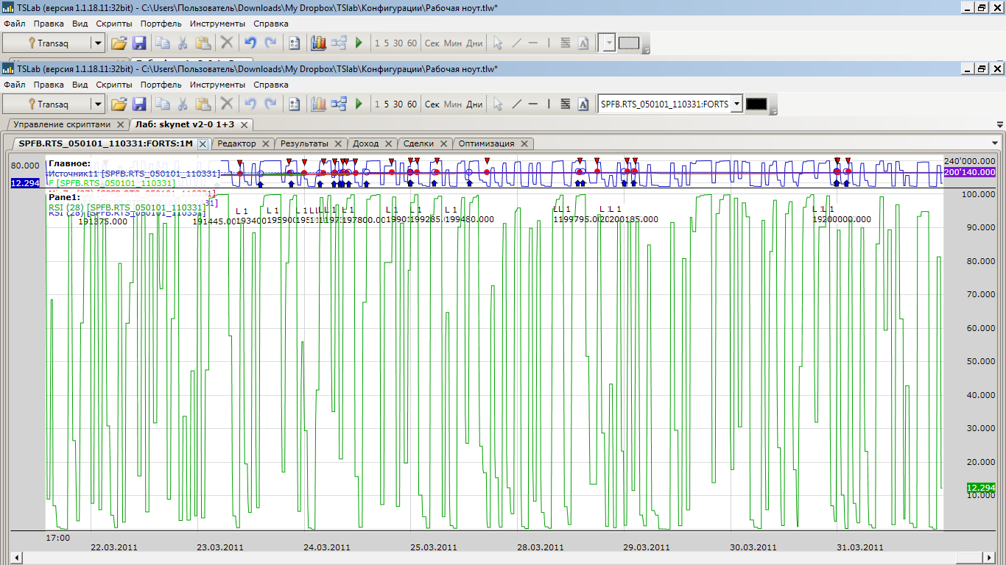Image resolution: width=1006 pixels, height=565 pixels.
Task: Click the bar chart icon in lower toolbar
Action: (318, 104)
